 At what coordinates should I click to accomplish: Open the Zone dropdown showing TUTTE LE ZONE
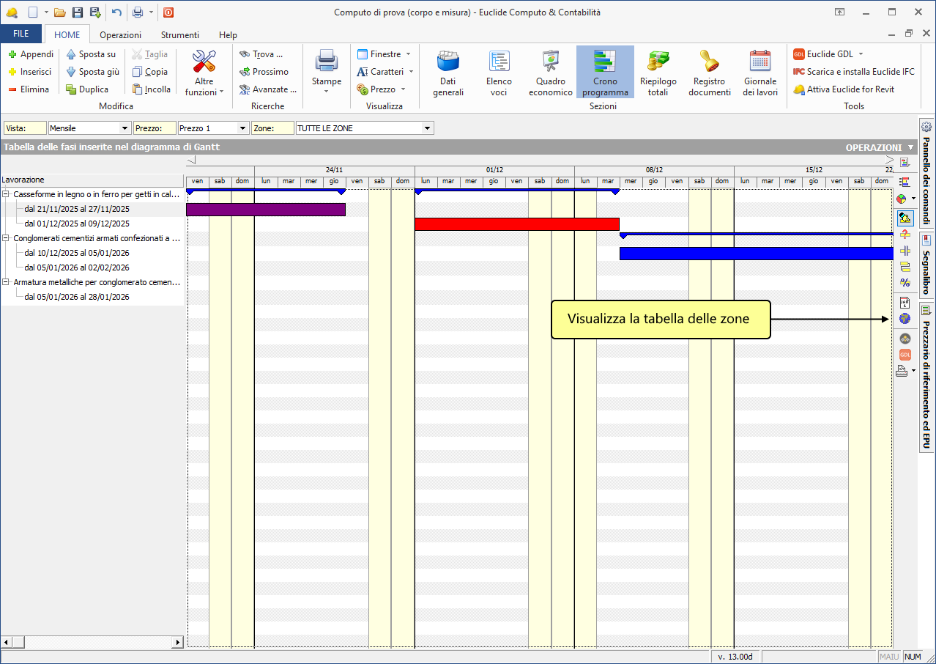point(427,128)
